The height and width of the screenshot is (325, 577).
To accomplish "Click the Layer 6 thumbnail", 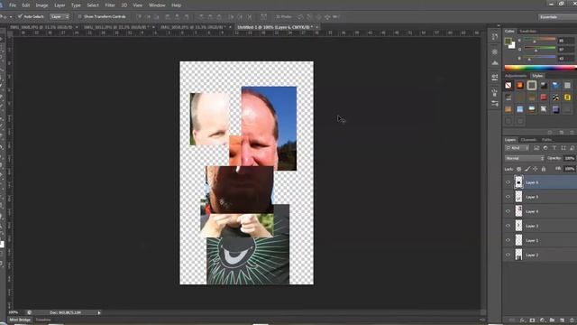I will (x=518, y=182).
